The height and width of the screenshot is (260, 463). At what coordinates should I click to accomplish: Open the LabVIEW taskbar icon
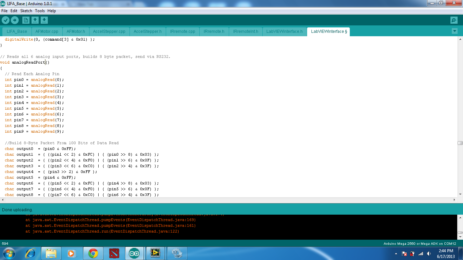point(156,253)
